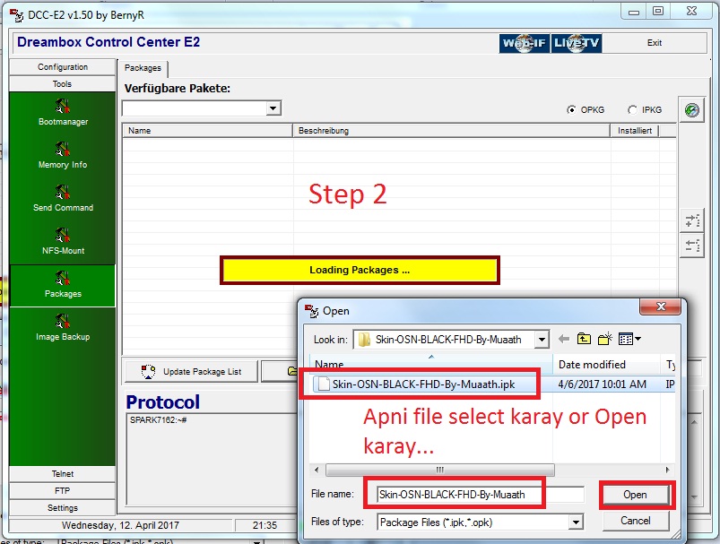This screenshot has width=720, height=544.
Task: Open the Settings section
Action: pyautogui.click(x=63, y=508)
